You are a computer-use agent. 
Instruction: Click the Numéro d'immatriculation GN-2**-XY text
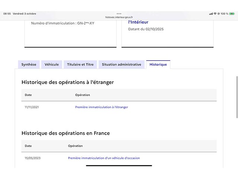[62, 23]
